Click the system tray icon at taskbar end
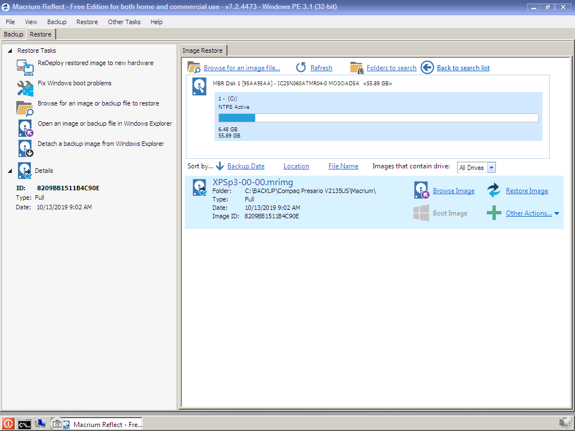This screenshot has height=431, width=575. pos(565,424)
